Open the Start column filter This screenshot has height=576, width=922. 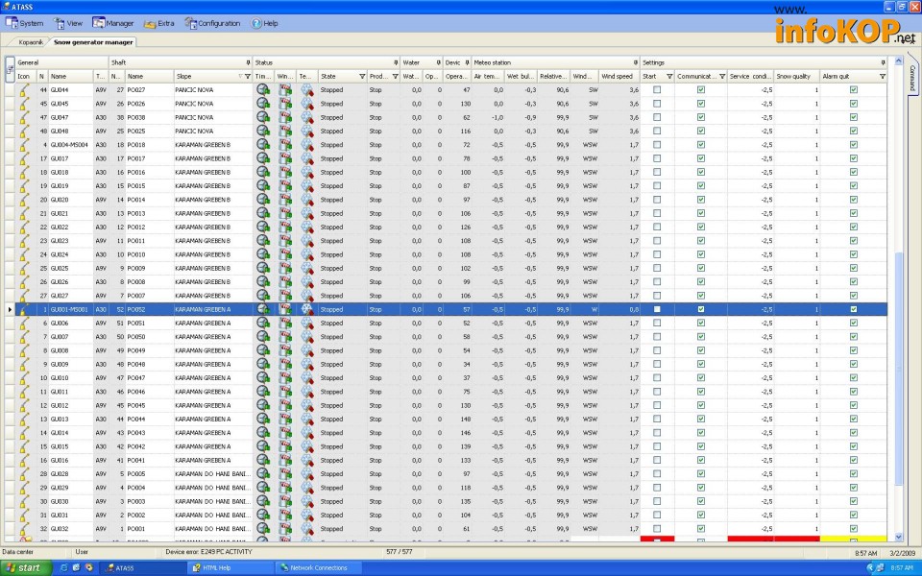click(669, 77)
